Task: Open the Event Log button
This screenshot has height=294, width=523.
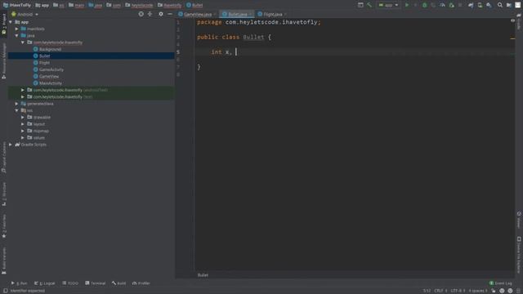Action: 500,283
